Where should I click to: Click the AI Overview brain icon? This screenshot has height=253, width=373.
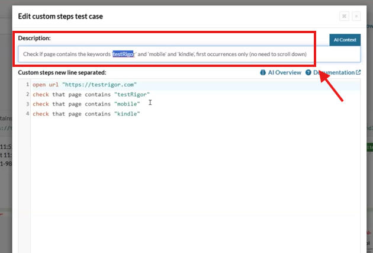[x=262, y=72]
